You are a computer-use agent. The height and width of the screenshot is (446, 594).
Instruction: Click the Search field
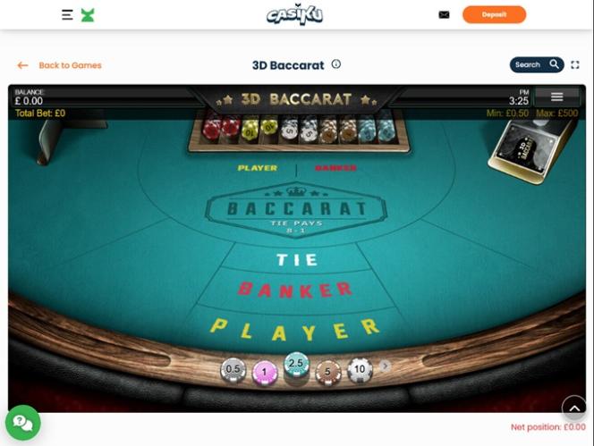[537, 64]
